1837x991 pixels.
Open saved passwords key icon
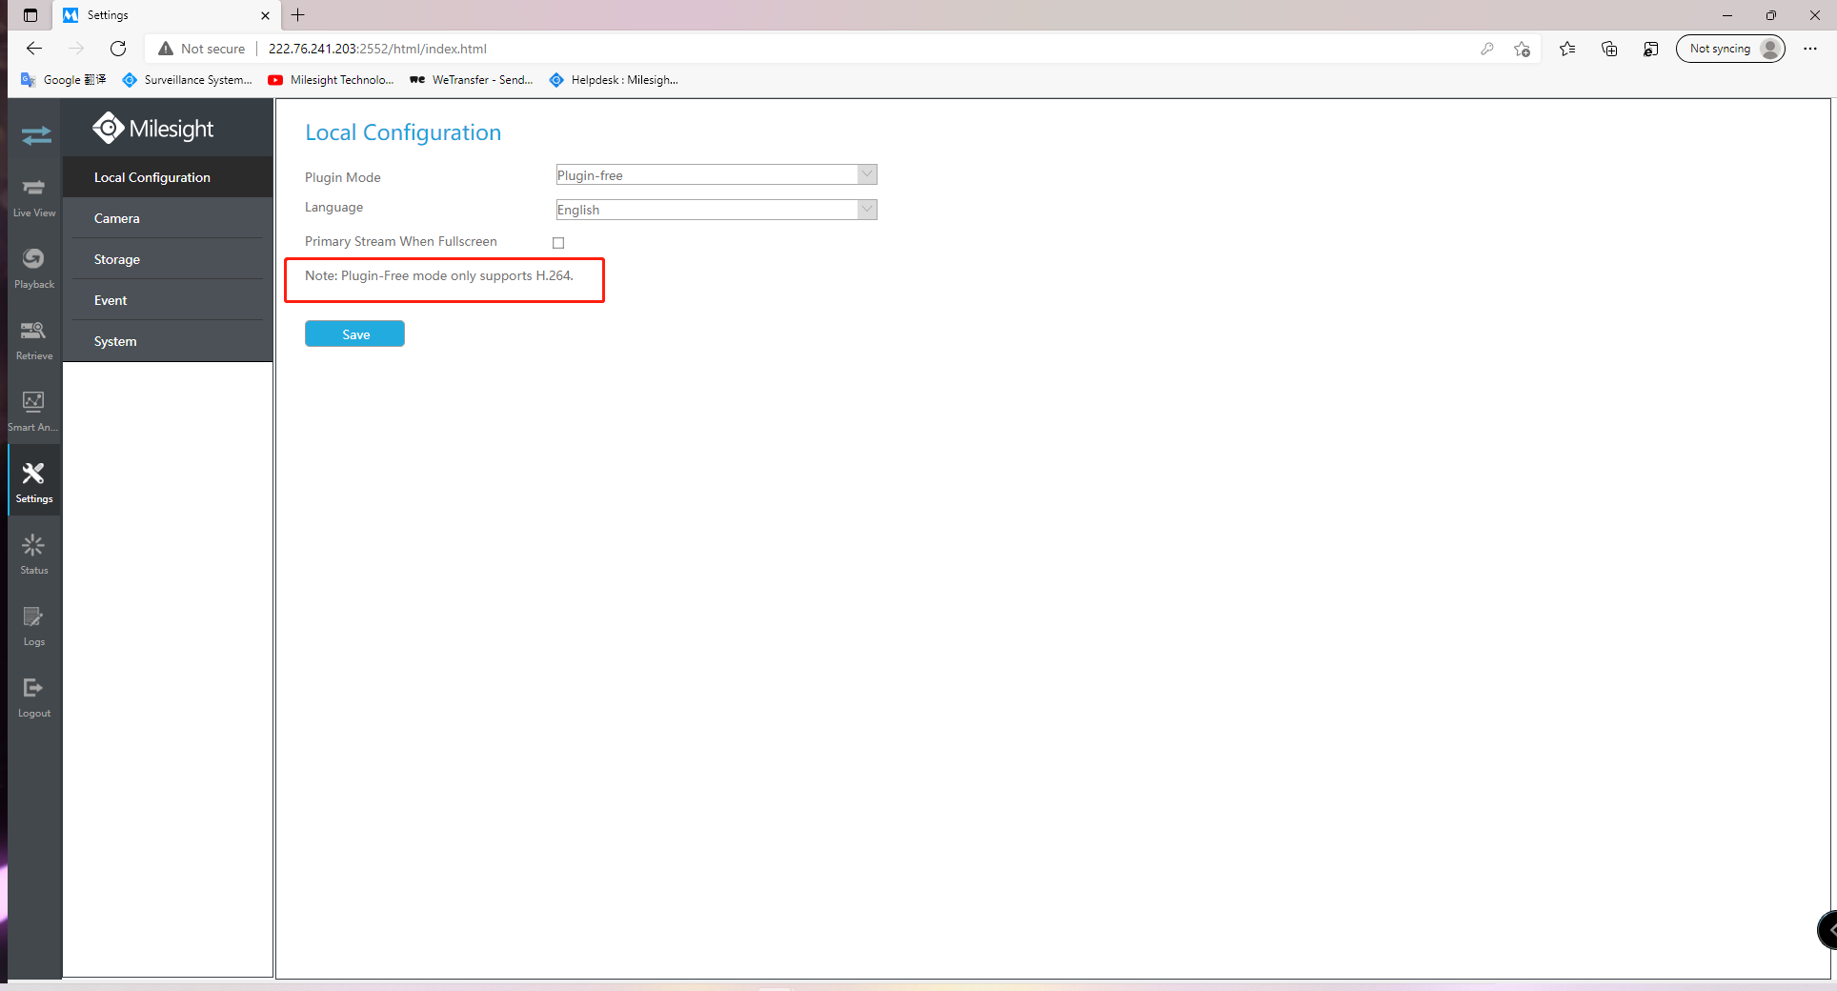[1486, 49]
